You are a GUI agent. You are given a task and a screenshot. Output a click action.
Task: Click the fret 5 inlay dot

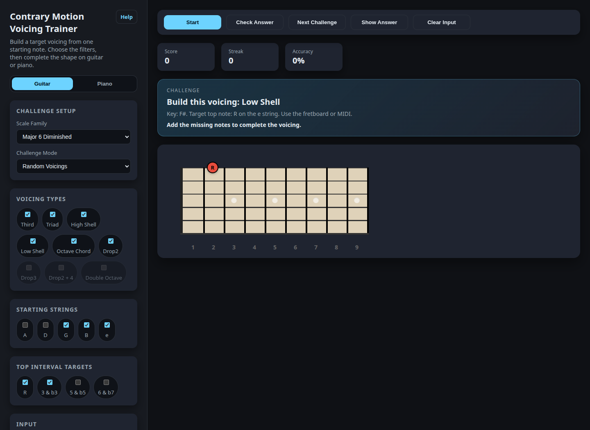click(x=275, y=200)
